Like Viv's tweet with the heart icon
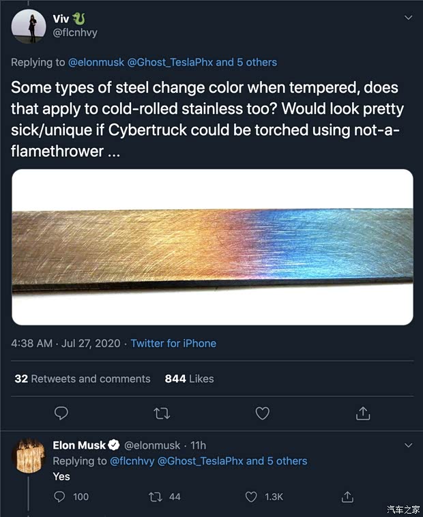 click(x=262, y=413)
